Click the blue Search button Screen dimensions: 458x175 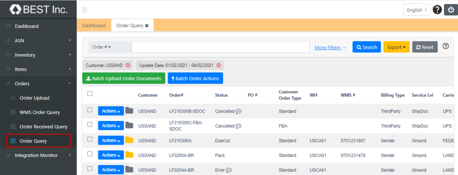367,47
